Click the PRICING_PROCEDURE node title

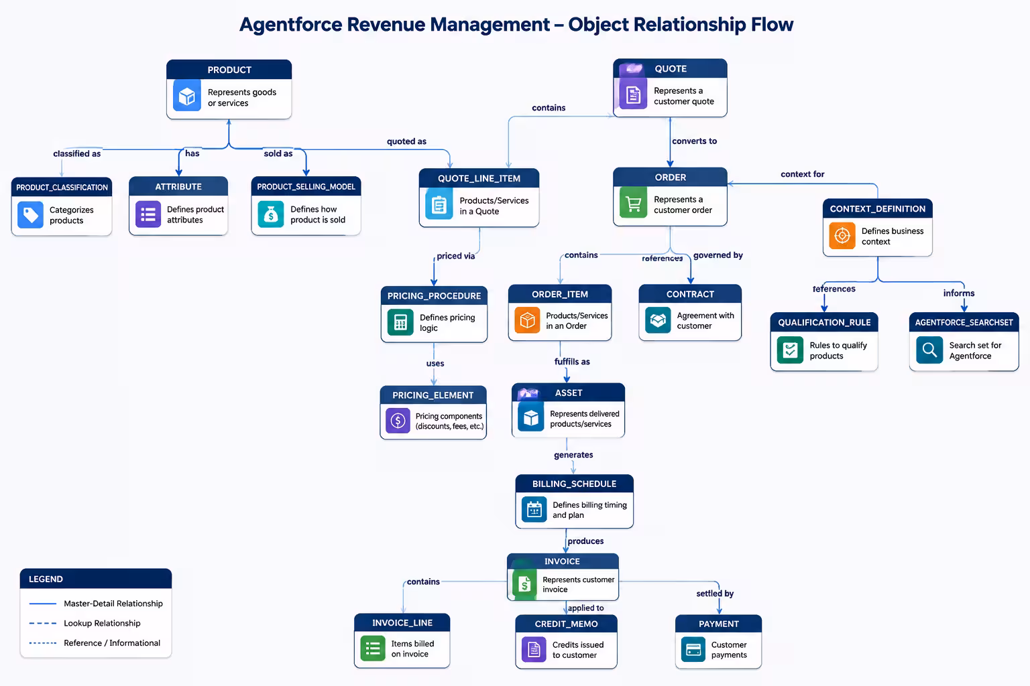coord(434,296)
